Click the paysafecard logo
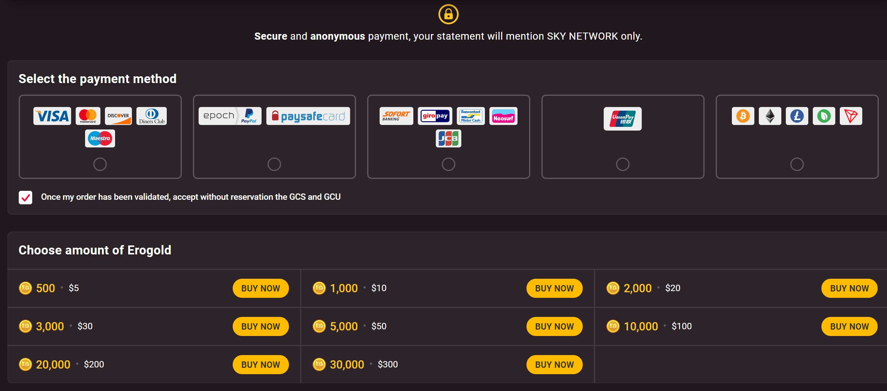 (x=308, y=116)
